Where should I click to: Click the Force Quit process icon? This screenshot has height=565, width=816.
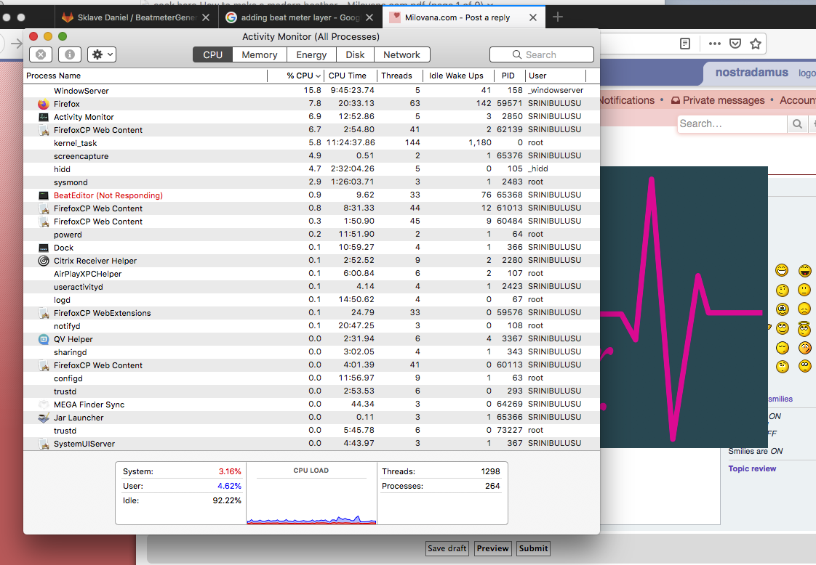pos(41,54)
